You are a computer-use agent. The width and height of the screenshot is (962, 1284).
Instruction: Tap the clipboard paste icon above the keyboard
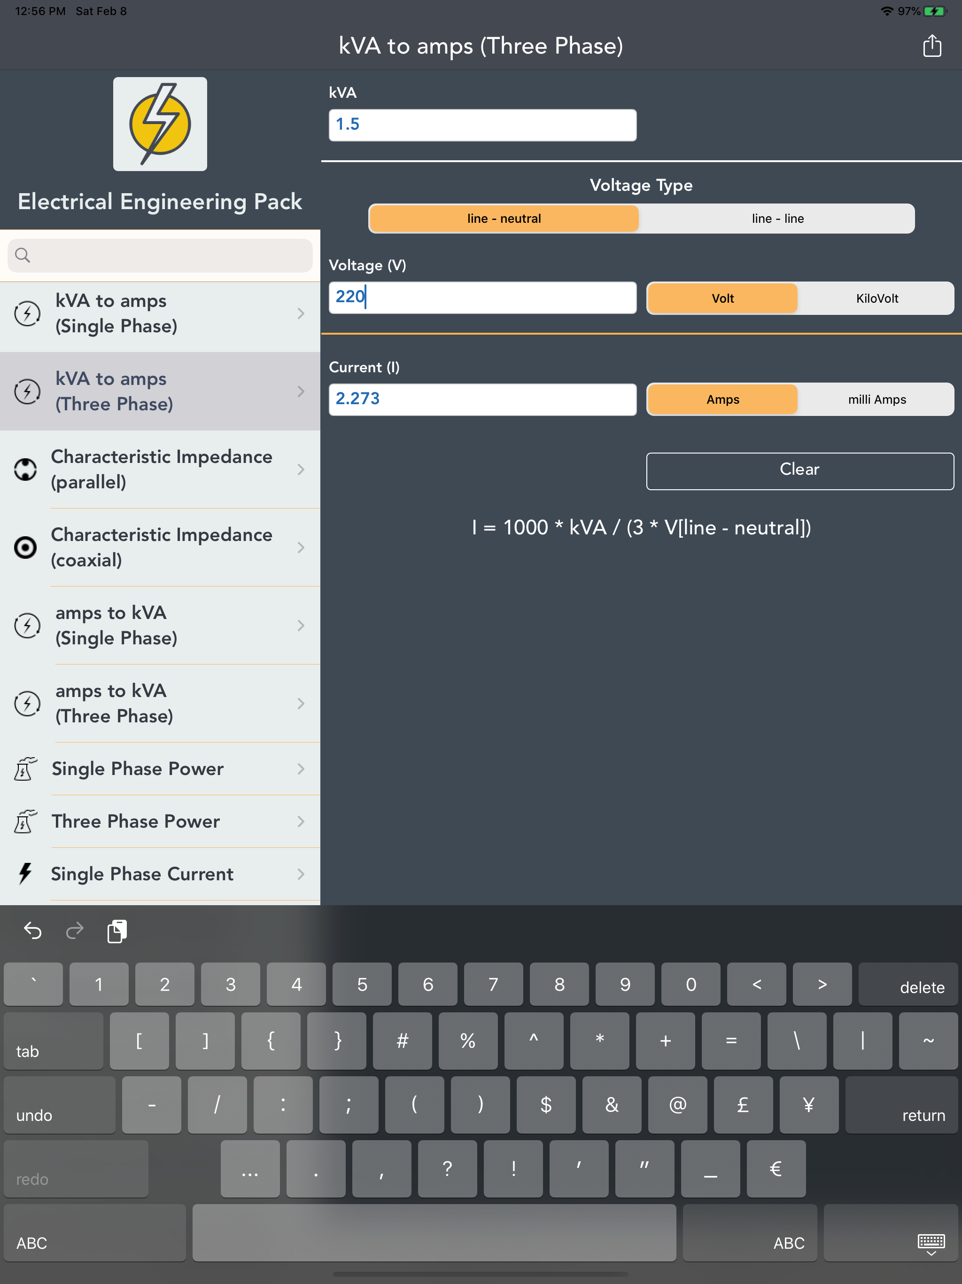(116, 931)
